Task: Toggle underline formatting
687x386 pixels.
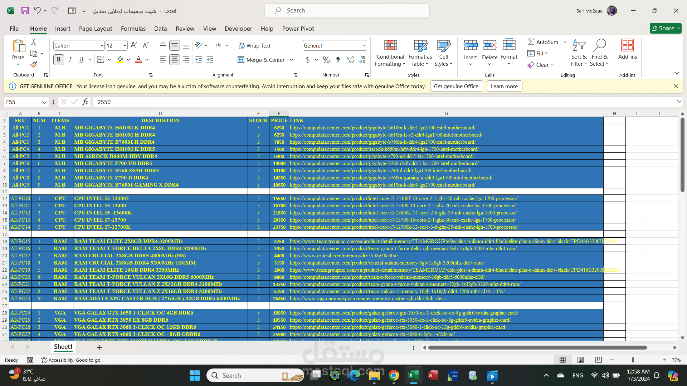Action: point(81,60)
